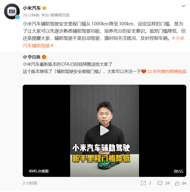Open 李肖爽的微博视频 video link
190x192 pixels.
click(169, 72)
